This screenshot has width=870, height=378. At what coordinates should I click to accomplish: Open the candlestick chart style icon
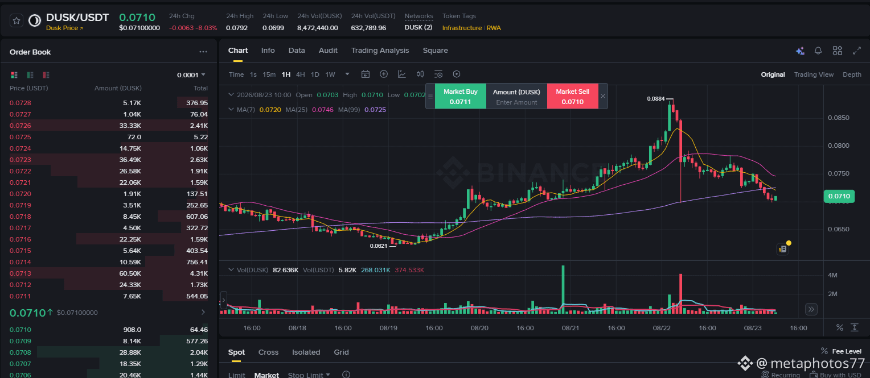(x=420, y=74)
